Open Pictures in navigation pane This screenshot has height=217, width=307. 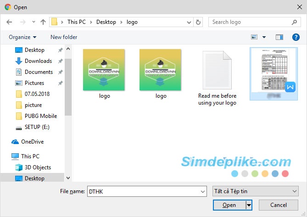pos(34,83)
